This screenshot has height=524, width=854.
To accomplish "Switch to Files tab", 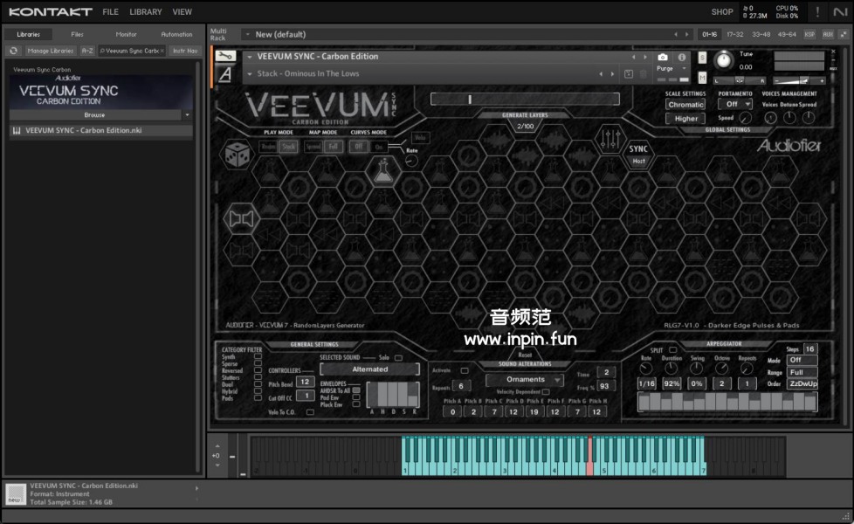I will pyautogui.click(x=78, y=34).
